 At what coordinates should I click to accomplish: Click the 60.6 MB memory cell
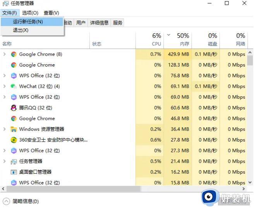[x=178, y=108]
